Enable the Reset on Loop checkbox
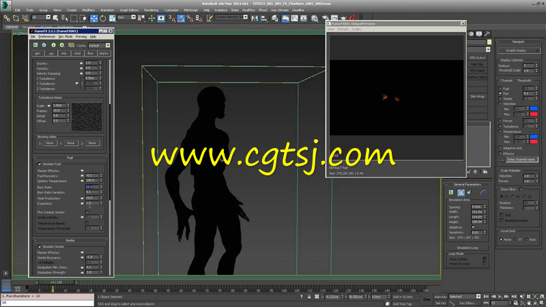This screenshot has height=307, width=546. tap(485, 263)
